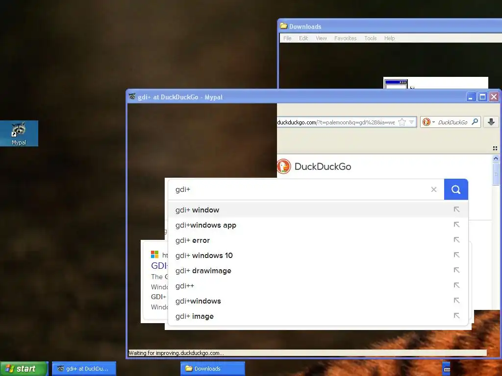This screenshot has width=502, height=376.
Task: Click the vertical scrollbar thumb in Mypal
Action: (496, 174)
